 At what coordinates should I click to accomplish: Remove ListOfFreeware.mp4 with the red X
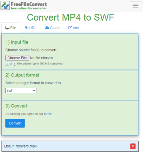(x=133, y=146)
